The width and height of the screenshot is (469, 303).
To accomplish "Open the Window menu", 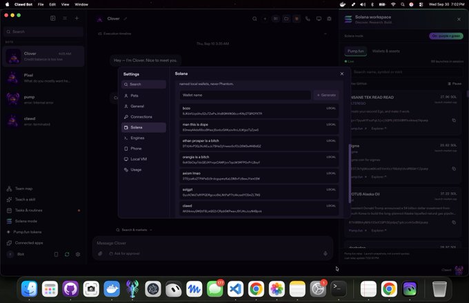I will (x=81, y=5).
